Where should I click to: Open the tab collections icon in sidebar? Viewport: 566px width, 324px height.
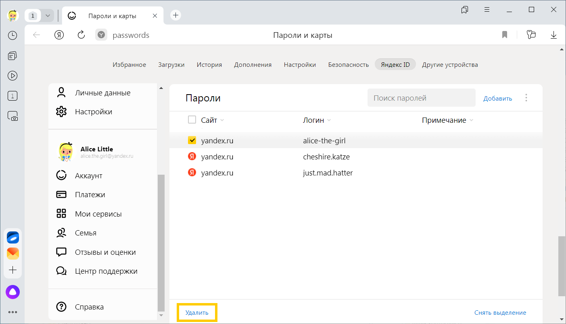coord(13,56)
